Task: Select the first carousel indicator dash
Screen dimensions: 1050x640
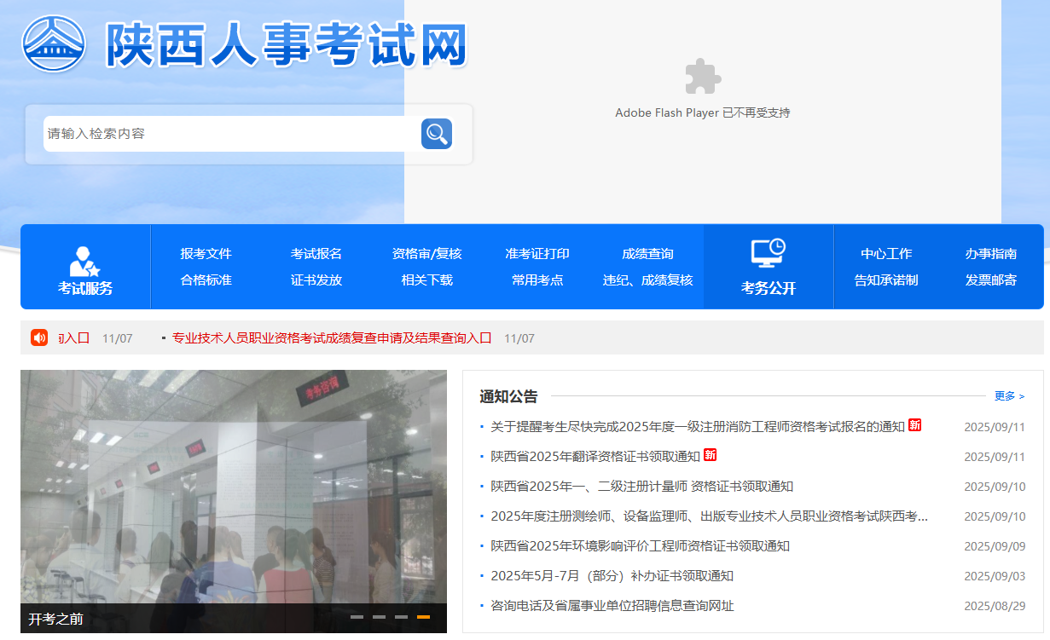Action: click(x=357, y=617)
